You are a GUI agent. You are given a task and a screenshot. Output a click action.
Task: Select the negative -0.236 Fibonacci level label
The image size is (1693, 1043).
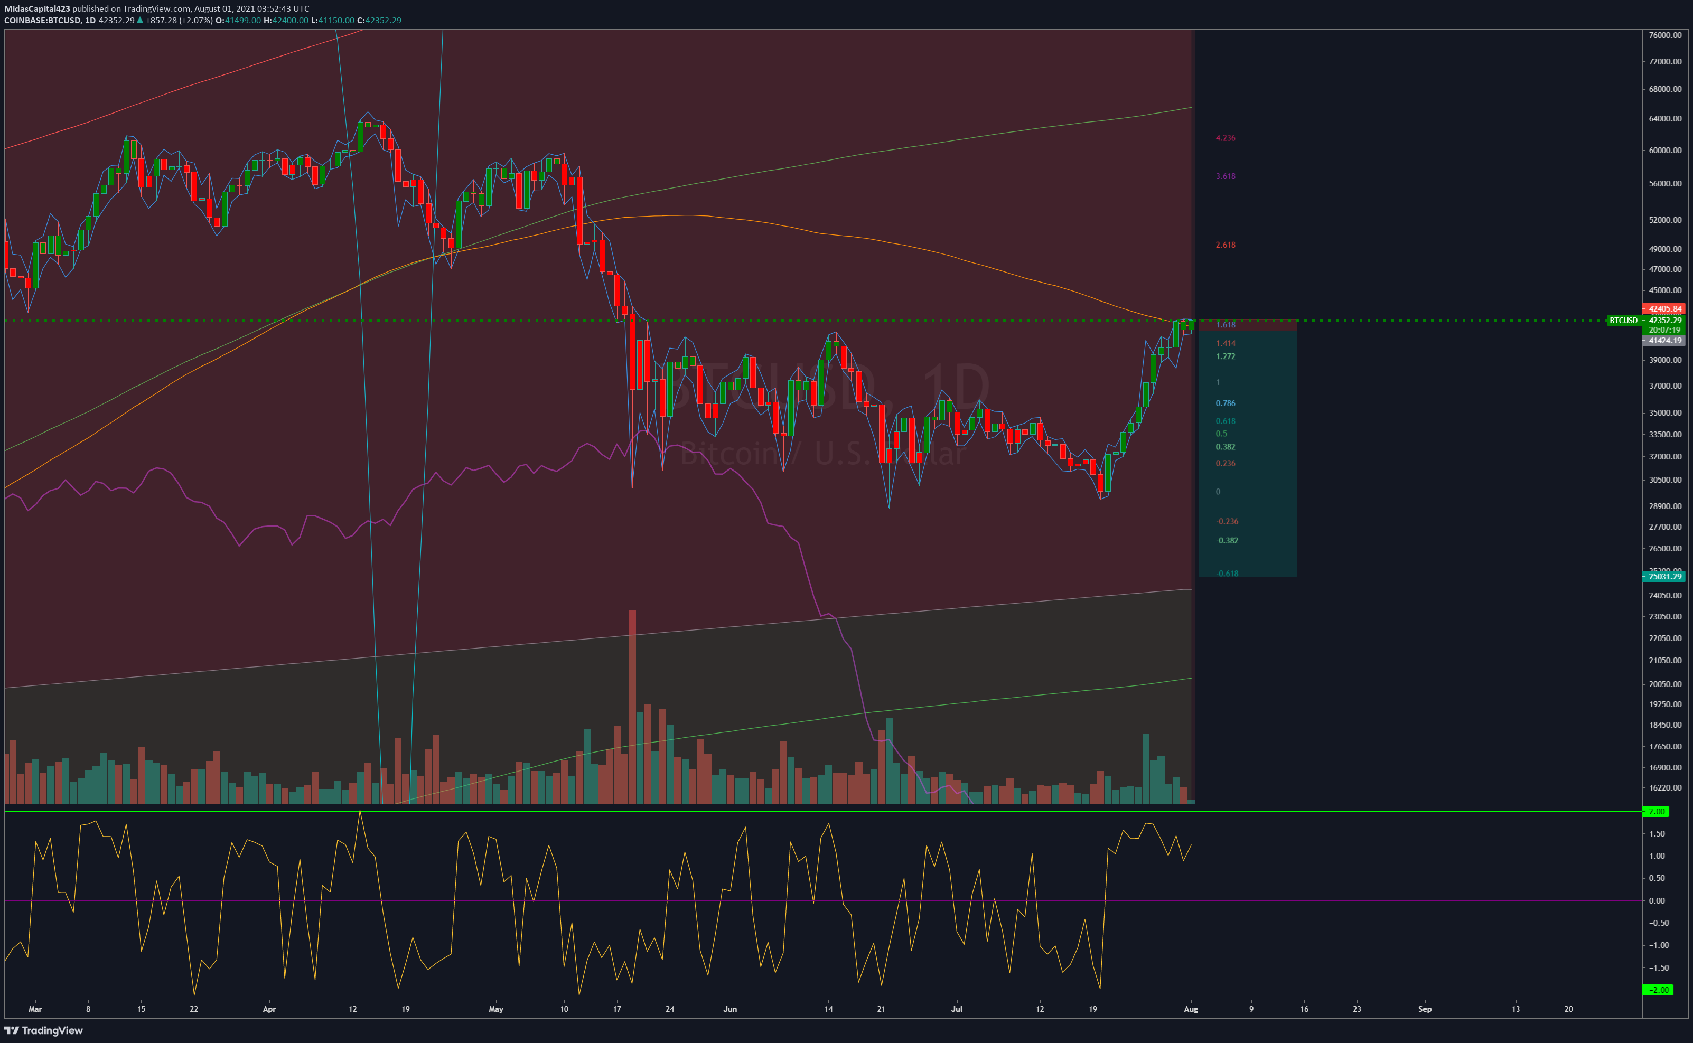pyautogui.click(x=1227, y=522)
